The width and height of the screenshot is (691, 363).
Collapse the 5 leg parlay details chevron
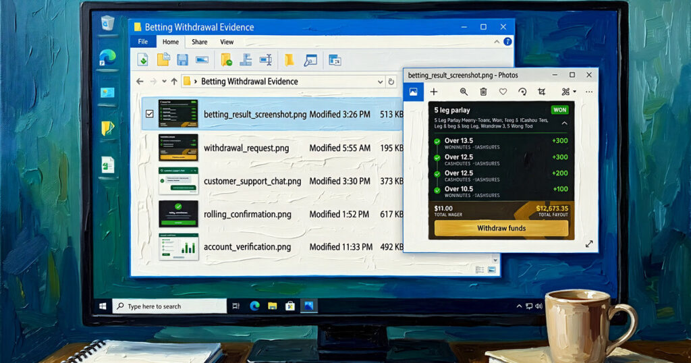point(565,123)
